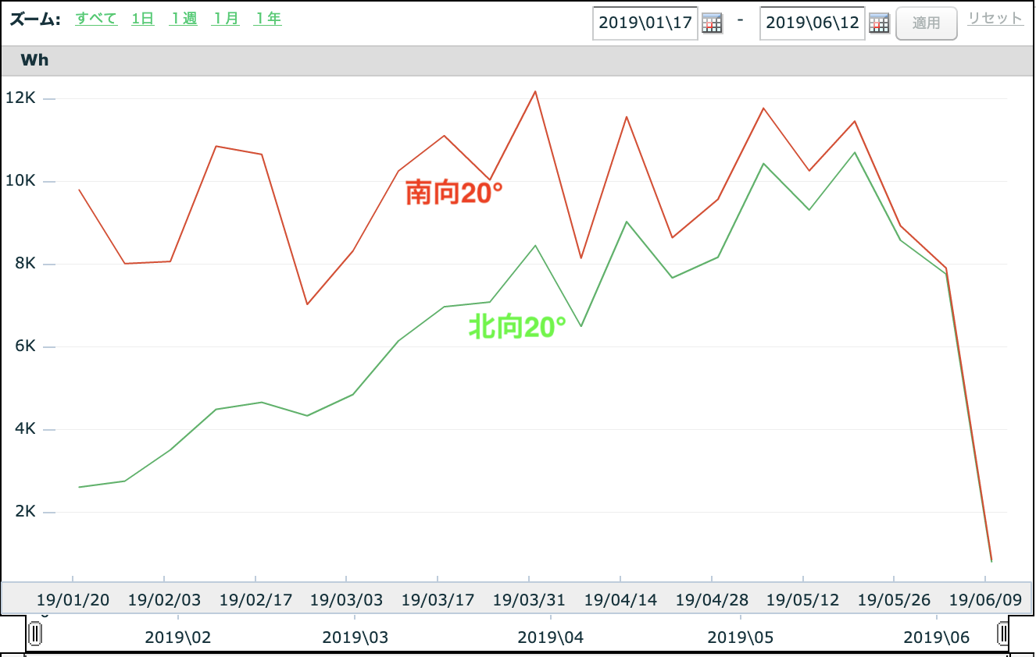Select 2019\04 in the timeline navigator
Viewport: 1036px width, 657px height.
pos(551,637)
